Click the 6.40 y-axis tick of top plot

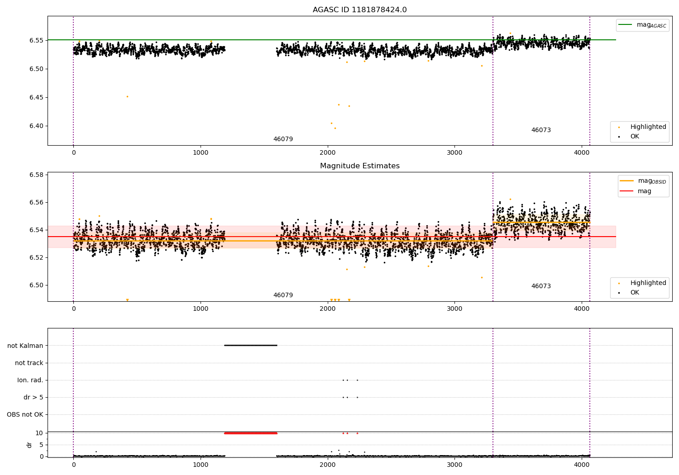(x=36, y=126)
